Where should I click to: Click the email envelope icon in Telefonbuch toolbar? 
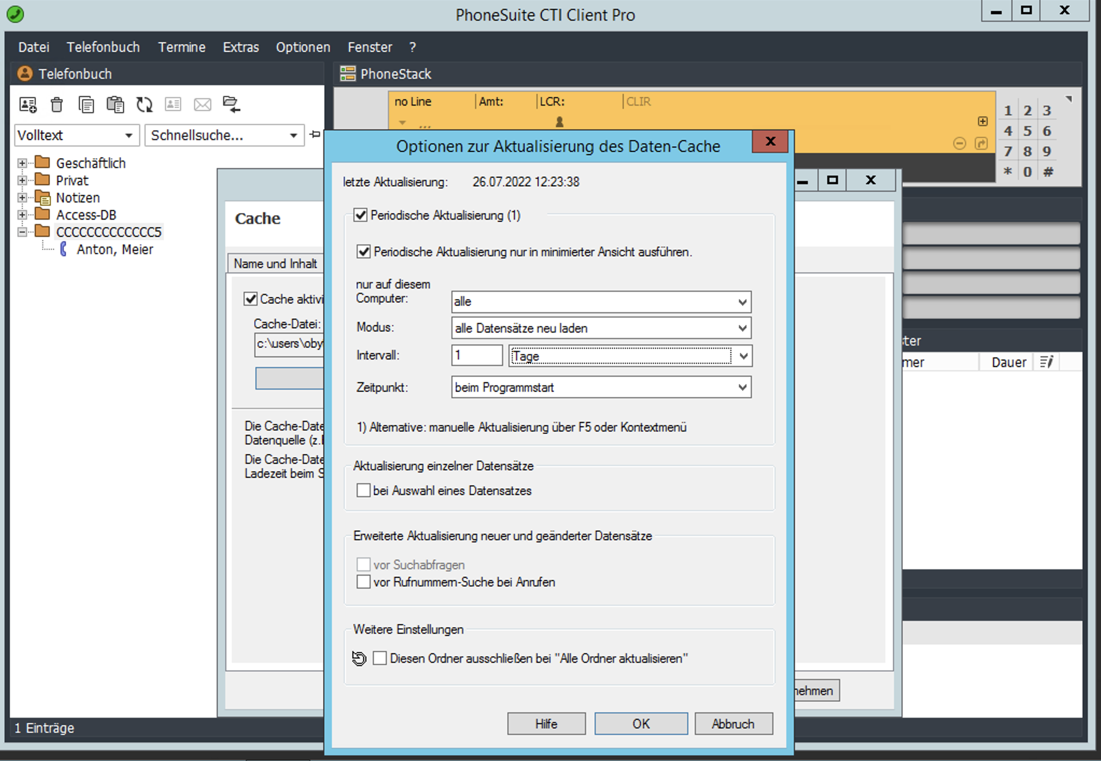pos(203,104)
